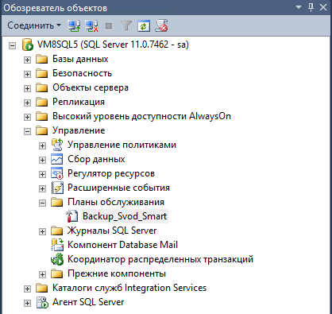Screen dimensions: 332x314
Task: Click the Stop square toolbar icon
Action: pos(109,26)
